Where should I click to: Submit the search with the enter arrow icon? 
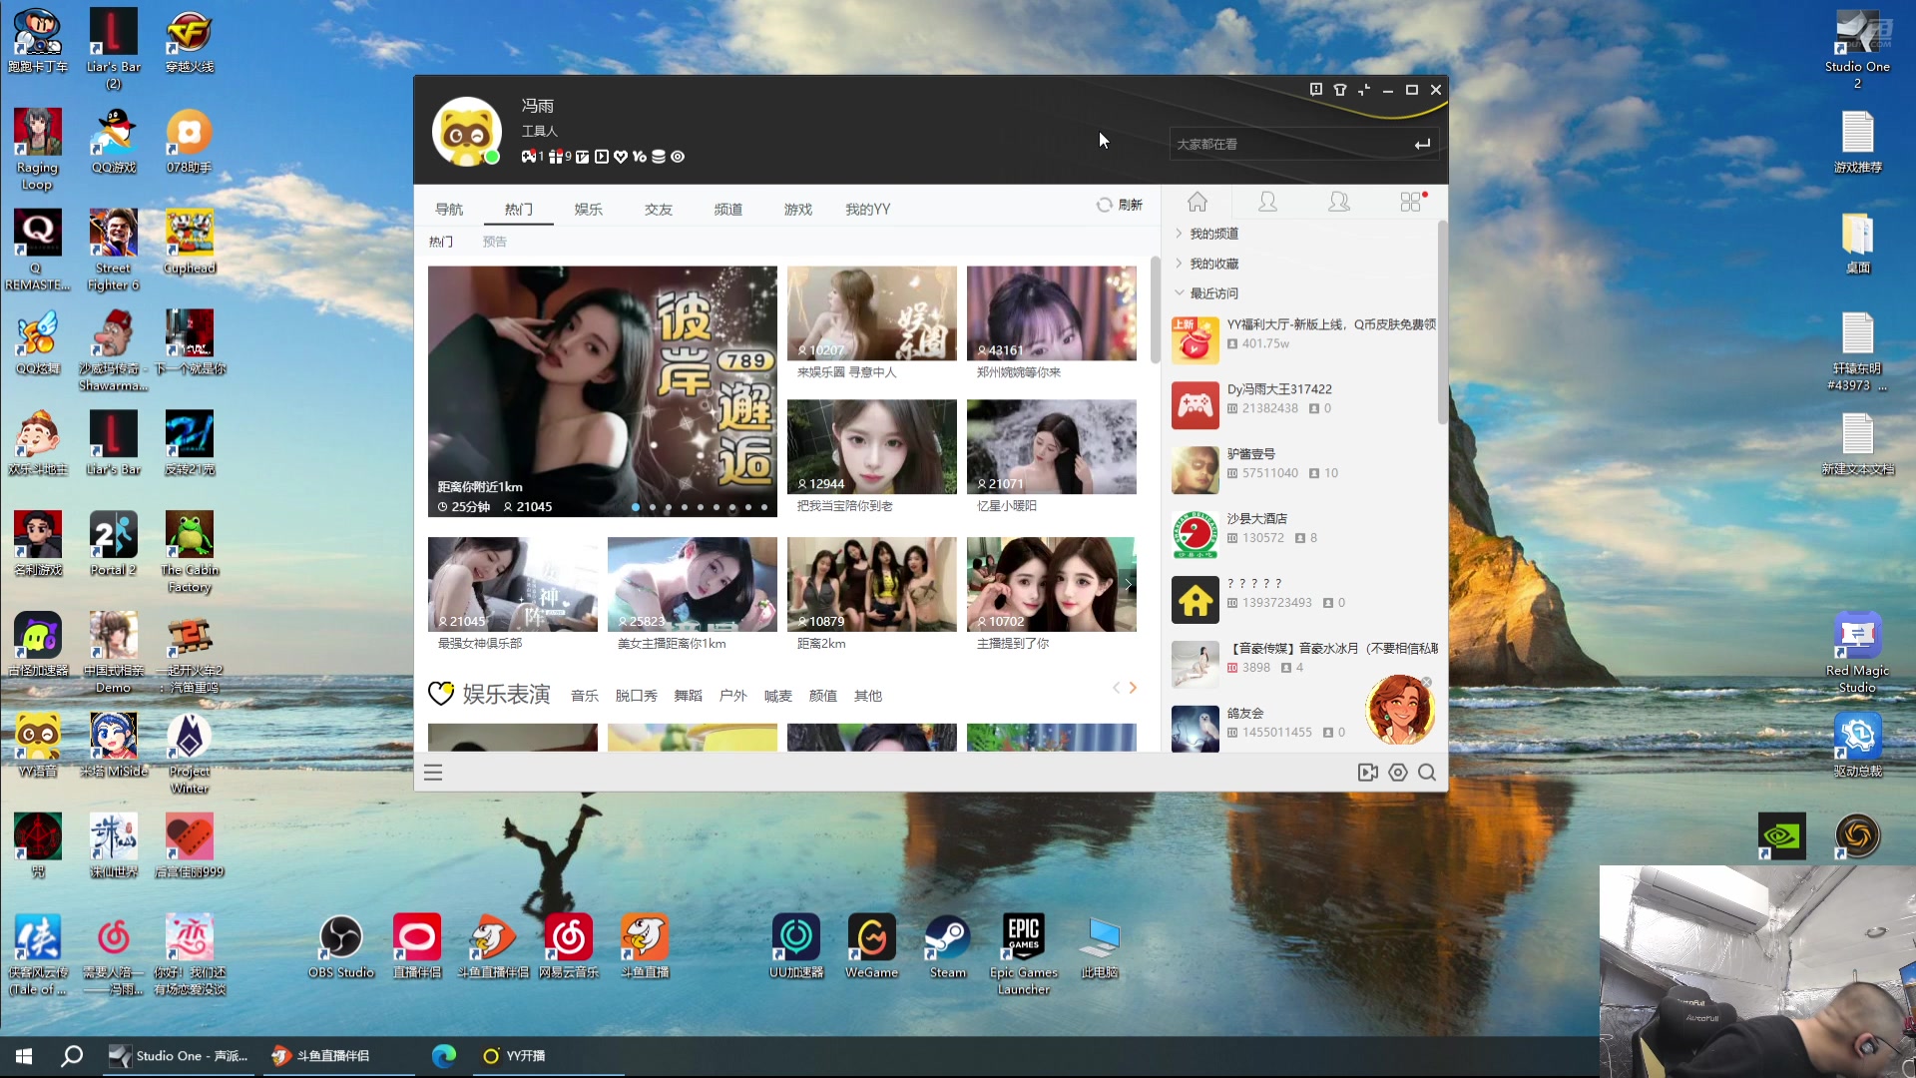click(1422, 145)
